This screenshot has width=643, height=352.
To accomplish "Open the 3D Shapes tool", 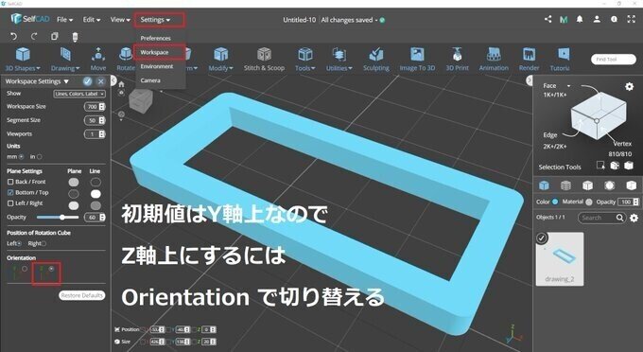I will tap(23, 60).
